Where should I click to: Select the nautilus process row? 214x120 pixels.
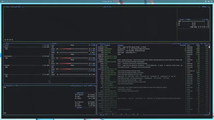[153, 51]
